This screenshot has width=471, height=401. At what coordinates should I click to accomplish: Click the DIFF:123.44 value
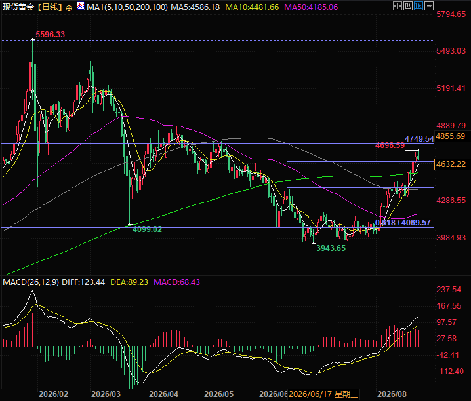pos(83,282)
